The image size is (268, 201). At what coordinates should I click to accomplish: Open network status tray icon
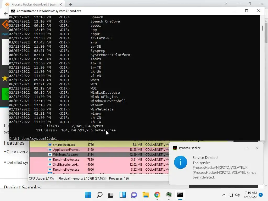click(x=231, y=195)
